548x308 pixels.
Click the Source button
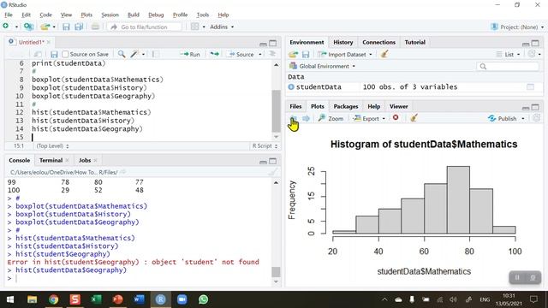click(241, 54)
